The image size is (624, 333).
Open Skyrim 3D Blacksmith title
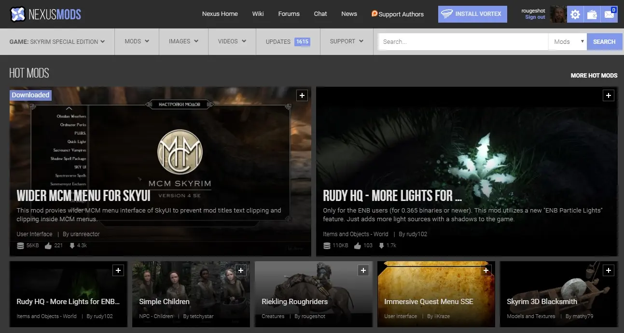coord(542,302)
